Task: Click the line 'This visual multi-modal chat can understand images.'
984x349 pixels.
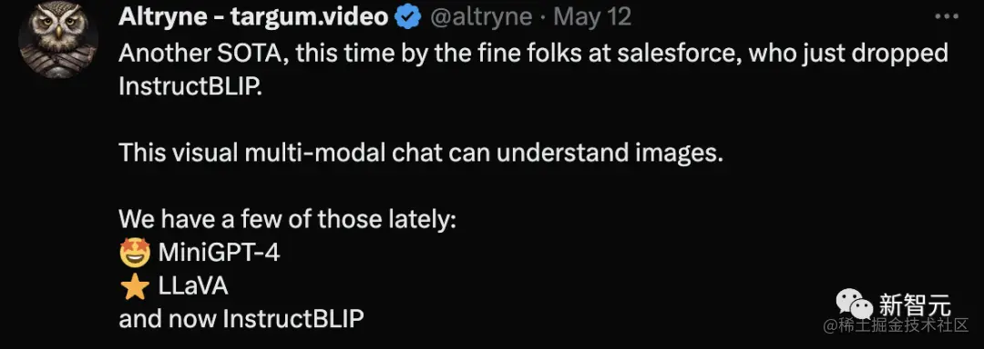Action: (x=421, y=154)
